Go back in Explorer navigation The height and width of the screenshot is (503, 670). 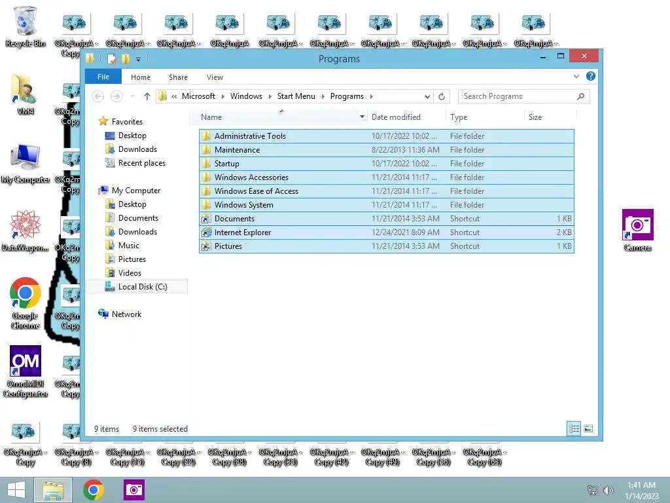(x=98, y=96)
